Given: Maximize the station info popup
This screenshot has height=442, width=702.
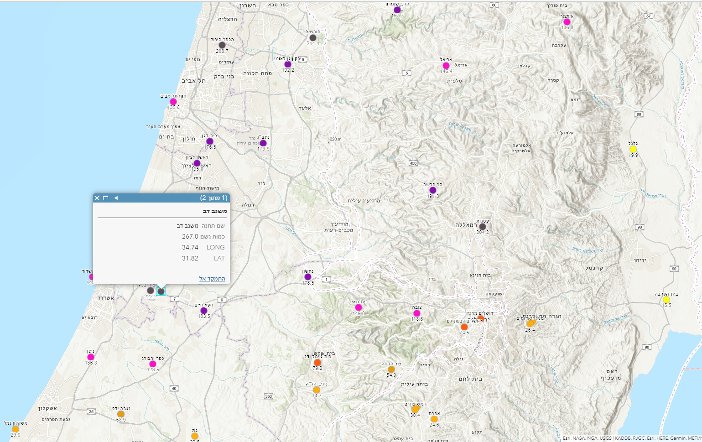Looking at the screenshot, I should (x=106, y=198).
